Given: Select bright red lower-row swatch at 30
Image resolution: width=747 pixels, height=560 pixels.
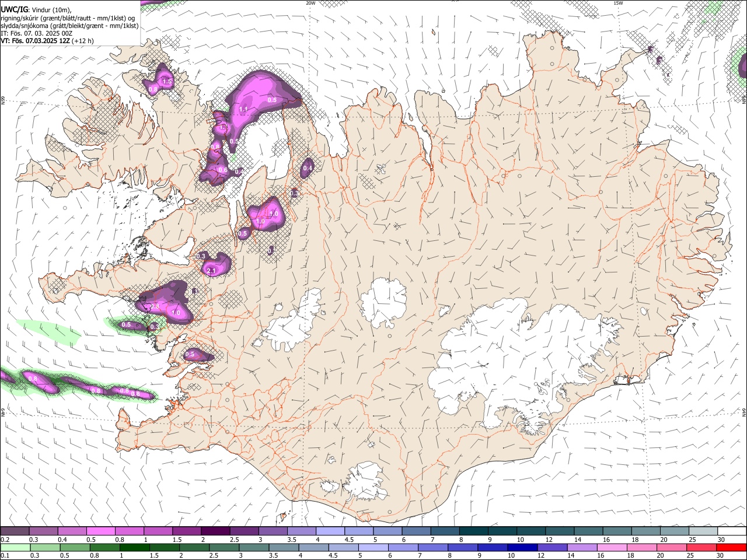Looking at the screenshot, I should [x=732, y=547].
